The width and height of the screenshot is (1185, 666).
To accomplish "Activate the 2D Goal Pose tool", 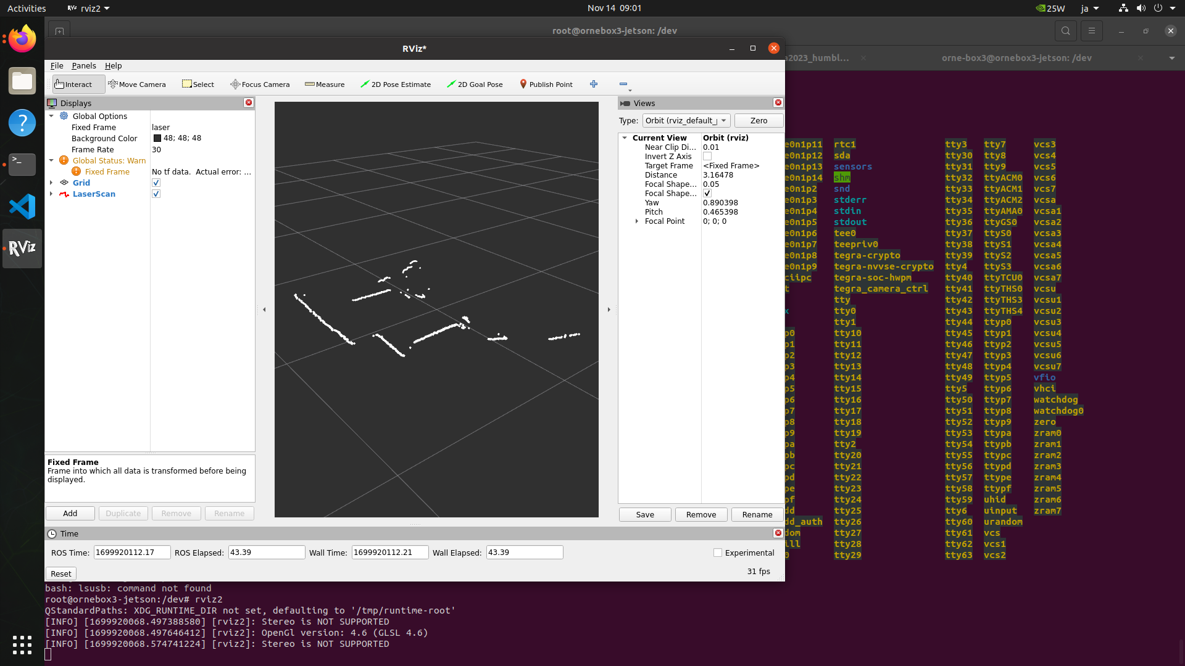I will click(475, 84).
